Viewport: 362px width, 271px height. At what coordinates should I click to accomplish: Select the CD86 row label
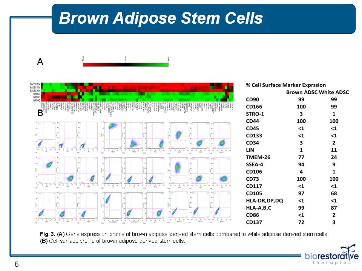(x=252, y=215)
